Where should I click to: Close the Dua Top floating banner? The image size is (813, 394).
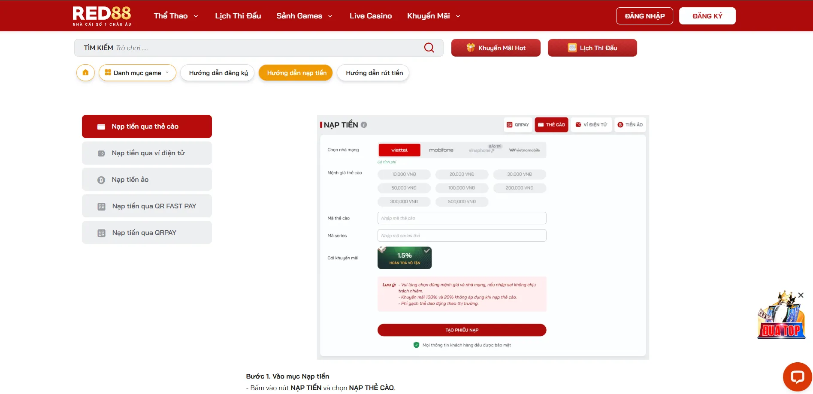click(801, 295)
